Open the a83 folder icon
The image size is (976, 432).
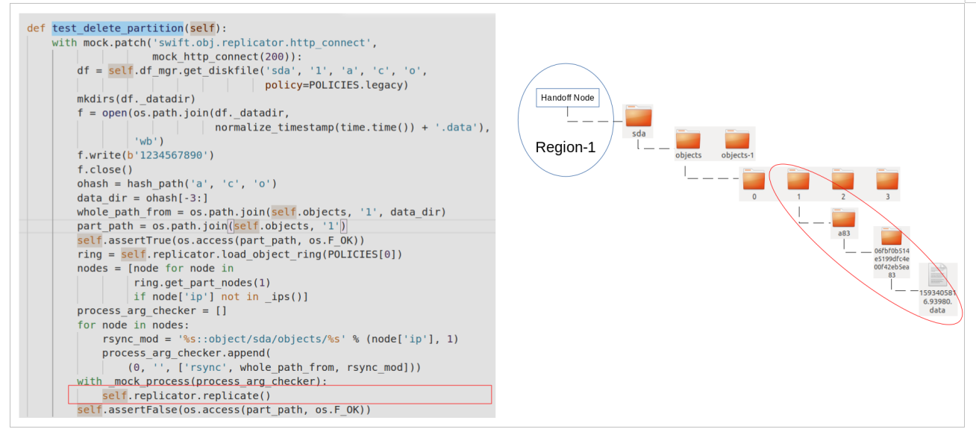843,219
